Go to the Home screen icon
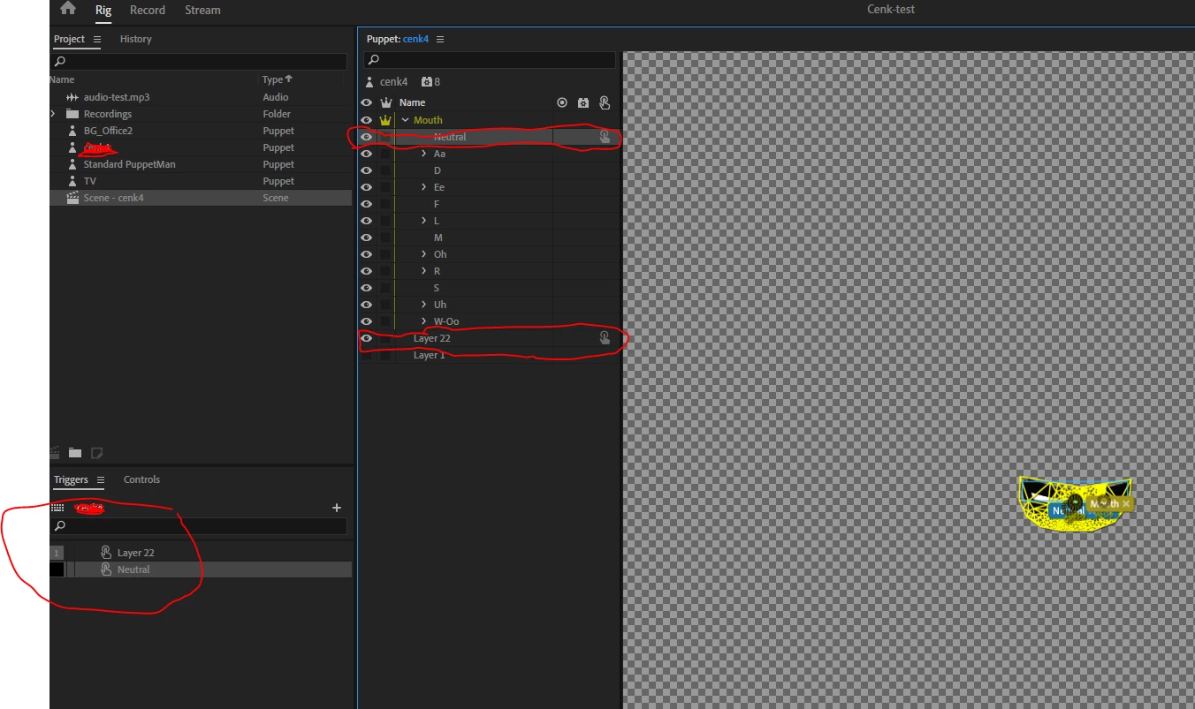The width and height of the screenshot is (1195, 709). pyautogui.click(x=68, y=9)
